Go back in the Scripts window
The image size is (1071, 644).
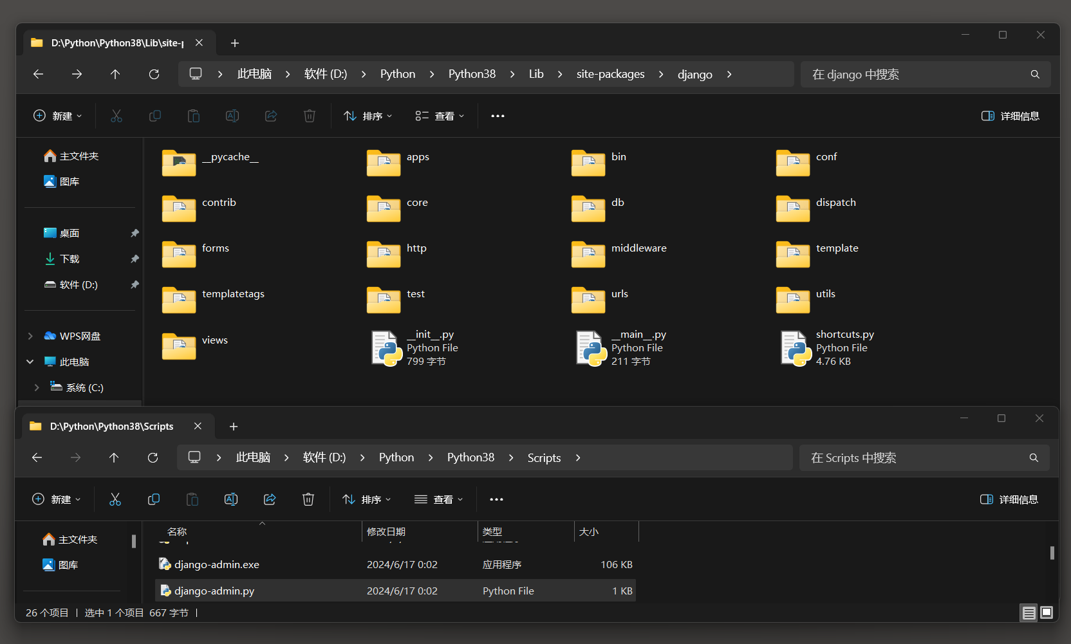[37, 457]
